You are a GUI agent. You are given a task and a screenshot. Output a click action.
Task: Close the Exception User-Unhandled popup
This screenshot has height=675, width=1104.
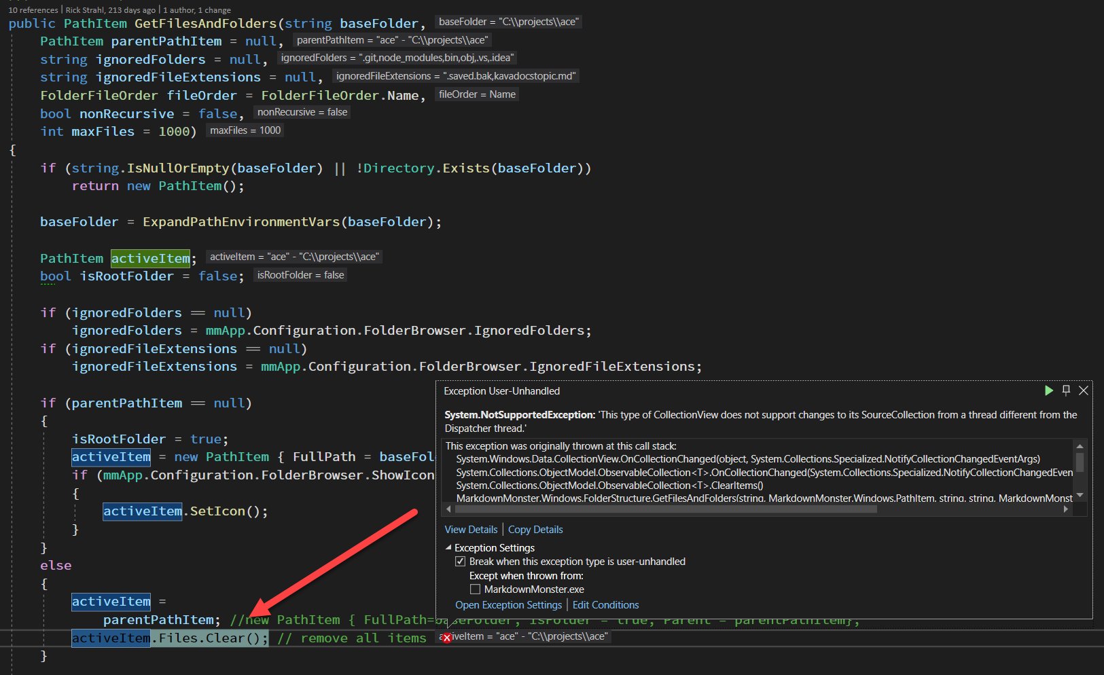tap(1084, 390)
